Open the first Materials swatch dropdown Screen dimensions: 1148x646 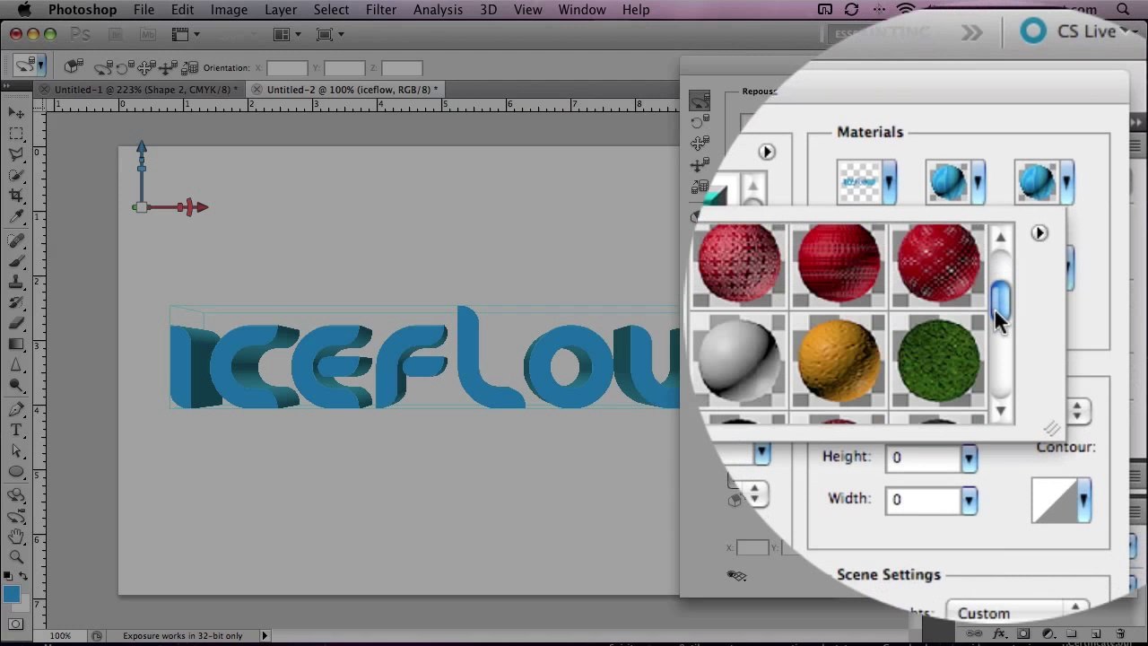(x=889, y=182)
